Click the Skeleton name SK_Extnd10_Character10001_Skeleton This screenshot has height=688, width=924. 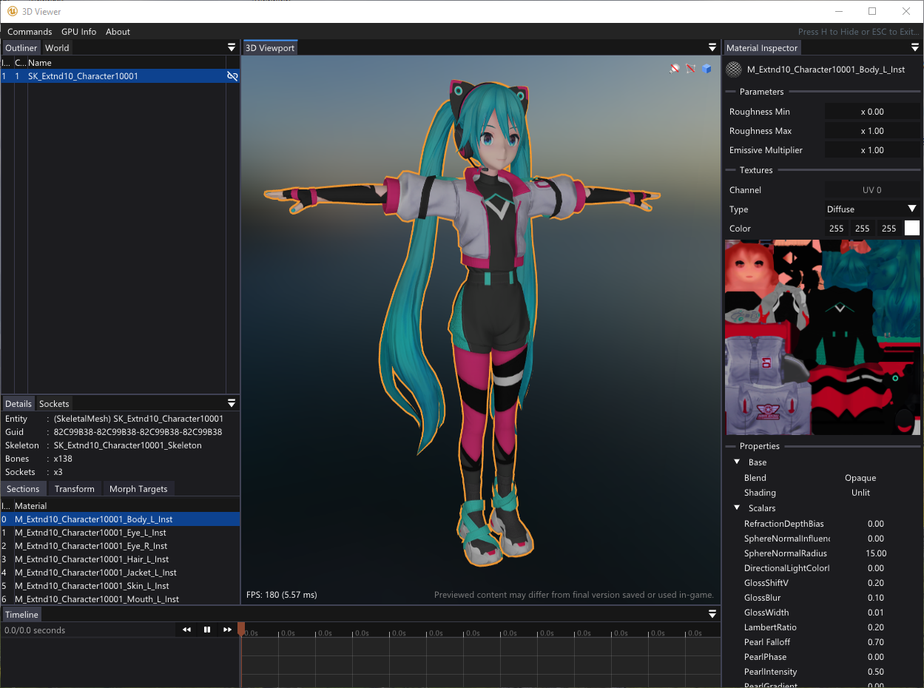[x=127, y=445]
